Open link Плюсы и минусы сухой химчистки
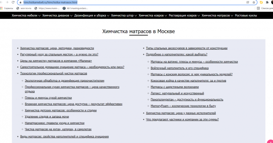The image size is (273, 143). coord(48,98)
